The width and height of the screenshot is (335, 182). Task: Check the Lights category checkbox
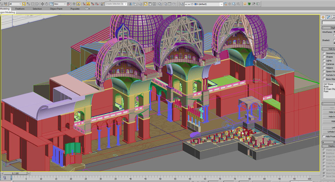click(324, 60)
